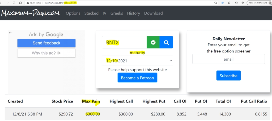Viewport: 272px width, 121px height.
Task: Click the Total OI column header
Action: (223, 101)
